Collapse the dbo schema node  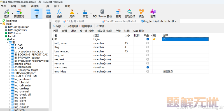pyautogui.click(x=5, y=39)
